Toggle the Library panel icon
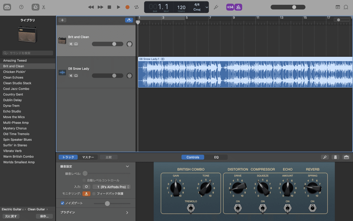This screenshot has width=353, height=221. coord(7,7)
